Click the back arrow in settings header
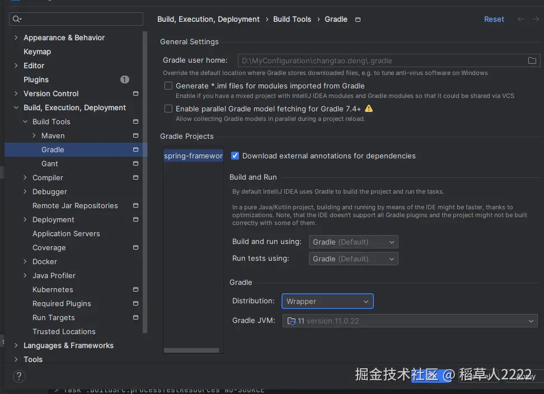The width and height of the screenshot is (544, 394). (520, 19)
